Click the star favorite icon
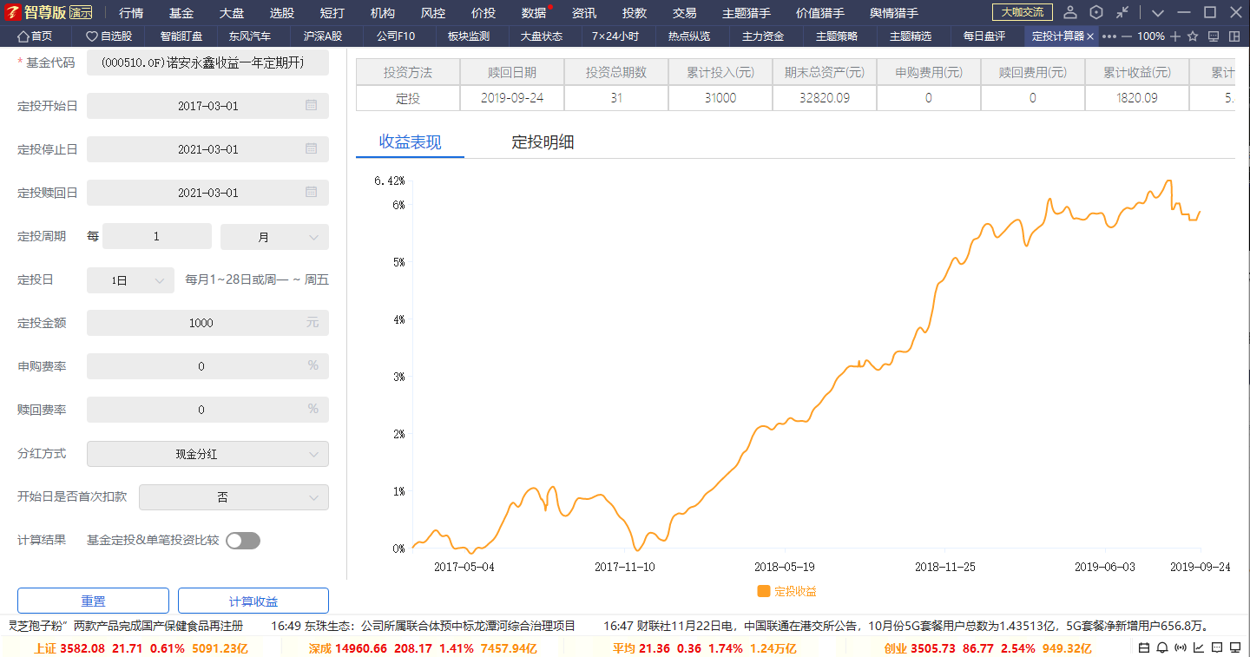Image resolution: width=1250 pixels, height=657 pixels. (1193, 36)
